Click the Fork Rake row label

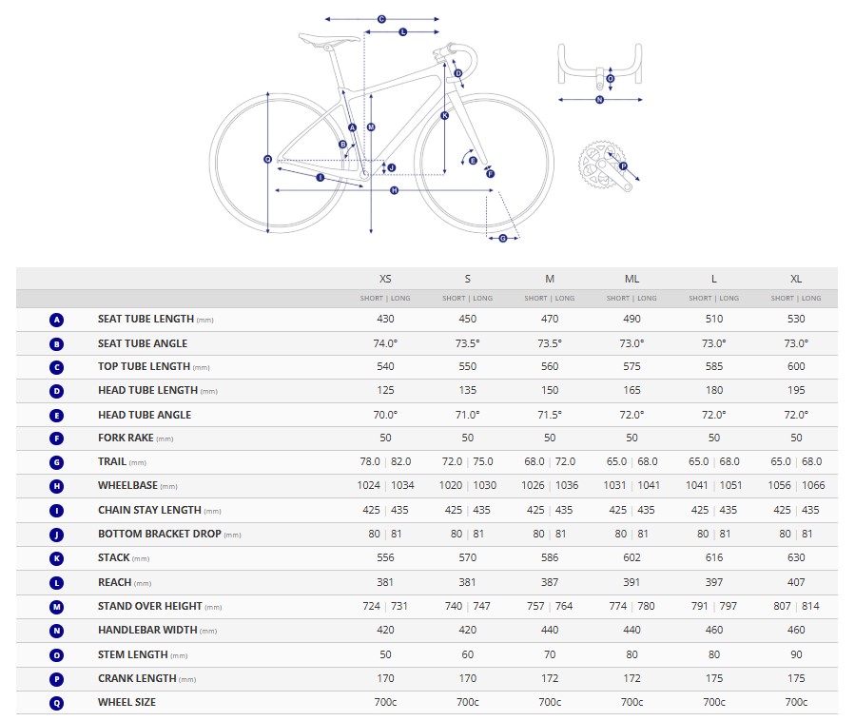click(126, 438)
